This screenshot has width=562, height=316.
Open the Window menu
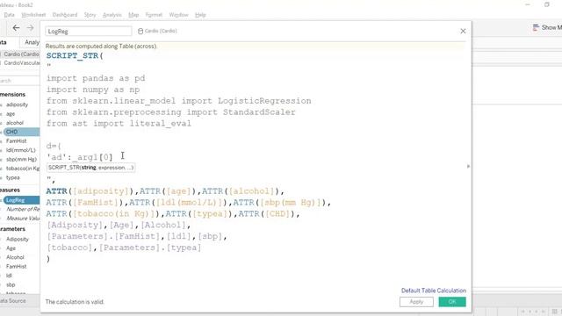(x=178, y=15)
